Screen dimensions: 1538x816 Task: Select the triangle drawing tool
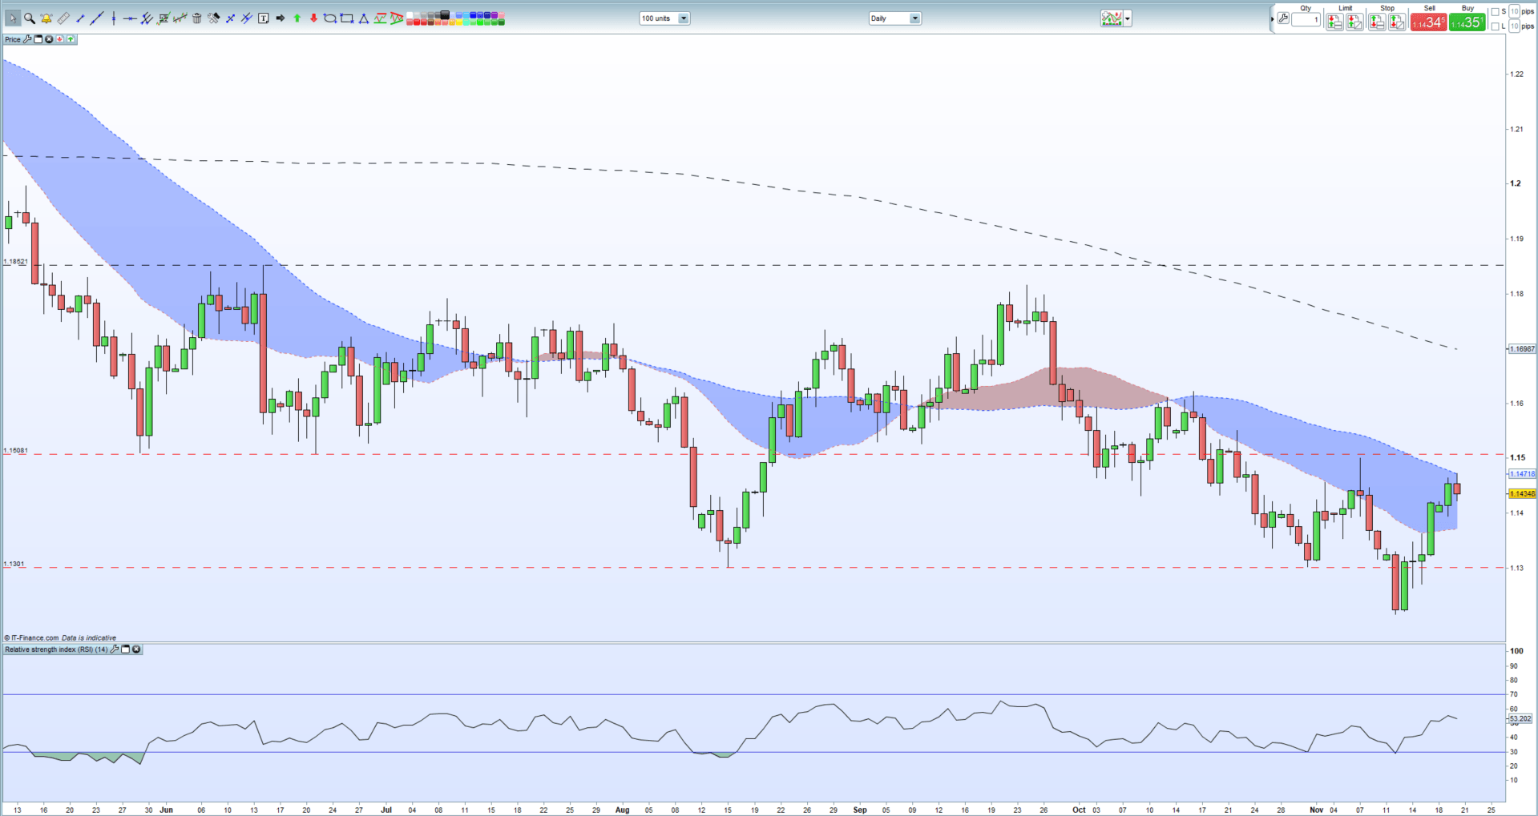click(363, 18)
